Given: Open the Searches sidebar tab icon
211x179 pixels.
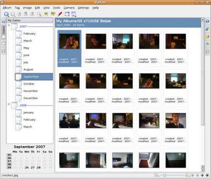Looking at the screenshot, I should pos(3,51).
